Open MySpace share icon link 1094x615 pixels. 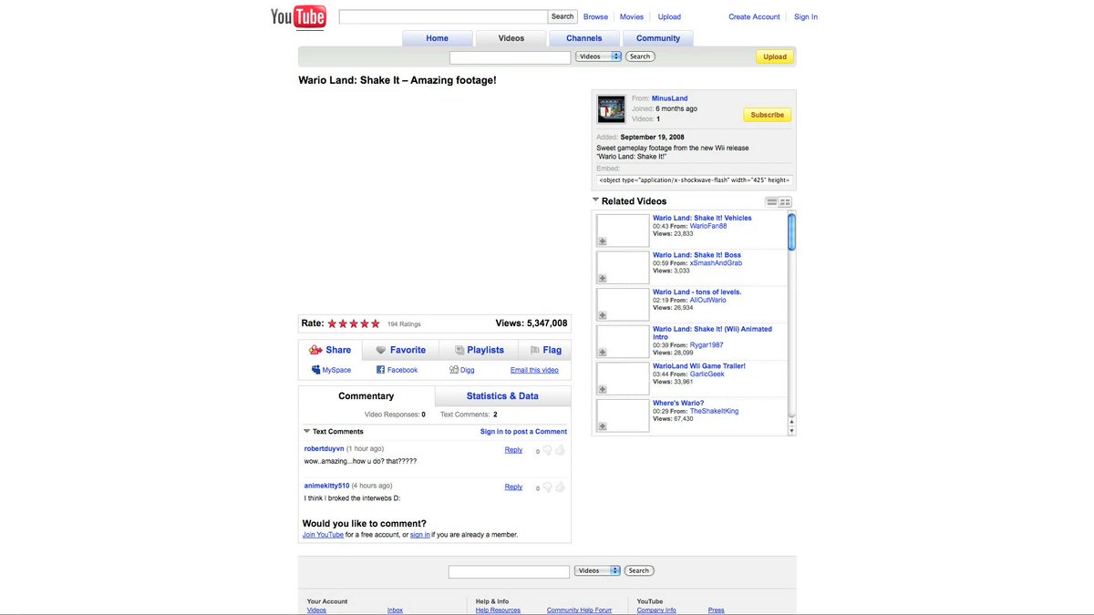tap(315, 370)
